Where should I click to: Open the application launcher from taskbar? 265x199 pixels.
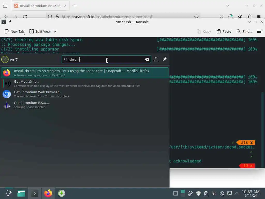coord(9,193)
